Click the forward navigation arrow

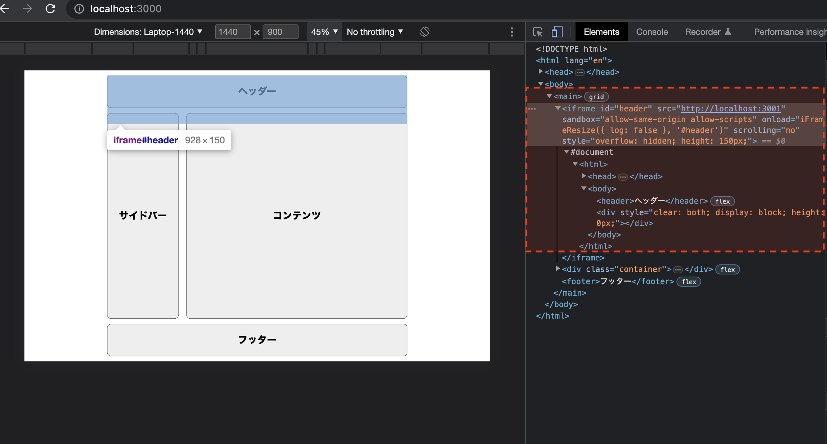tap(27, 8)
